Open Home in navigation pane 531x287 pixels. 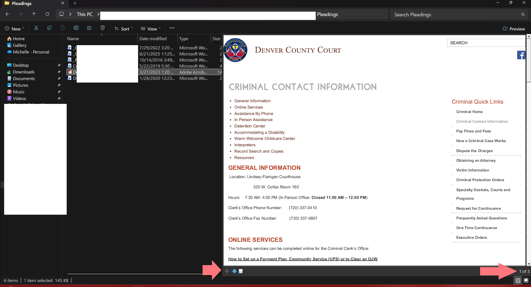pyautogui.click(x=16, y=39)
